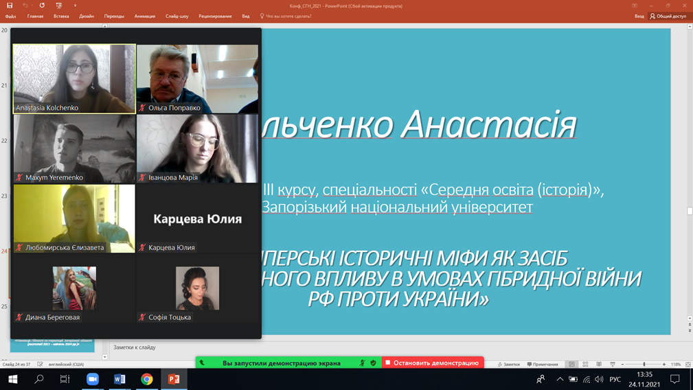Toggle the Заметки notes pane button
Image resolution: width=693 pixels, height=390 pixels.
click(x=509, y=364)
